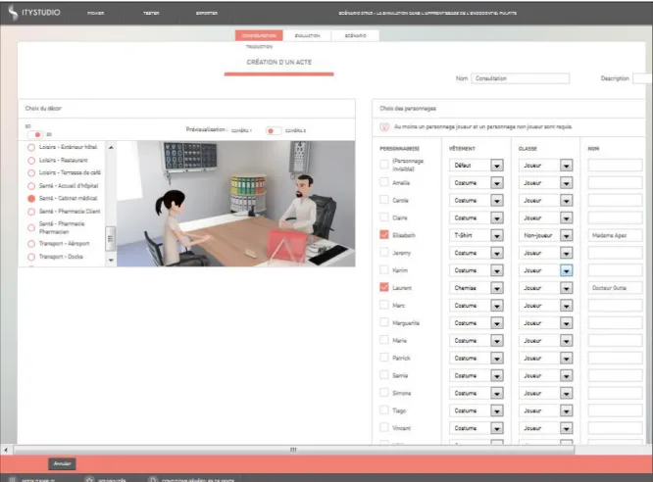Check the Karim character checkbox

pyautogui.click(x=384, y=269)
